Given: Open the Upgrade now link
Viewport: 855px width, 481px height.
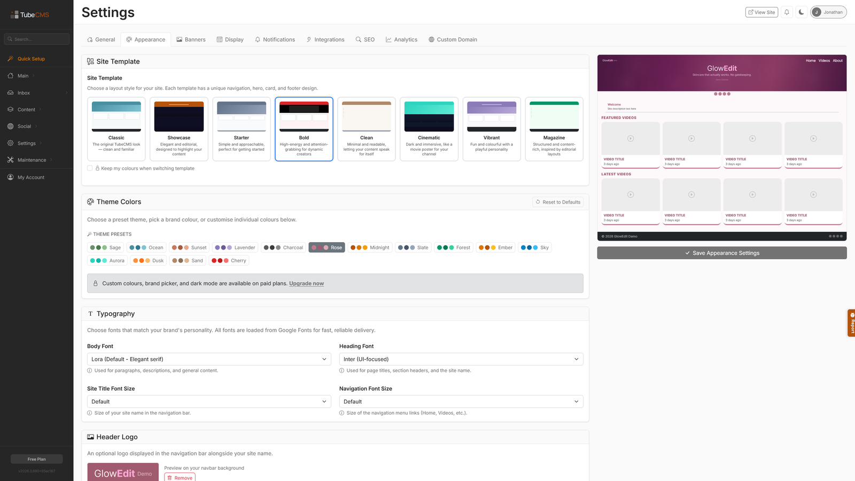Looking at the screenshot, I should (x=306, y=283).
